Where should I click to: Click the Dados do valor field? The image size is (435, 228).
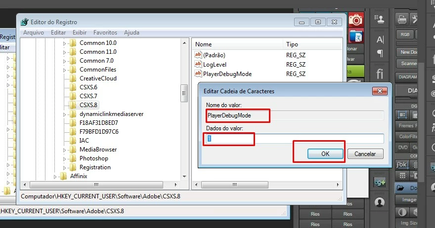point(295,139)
